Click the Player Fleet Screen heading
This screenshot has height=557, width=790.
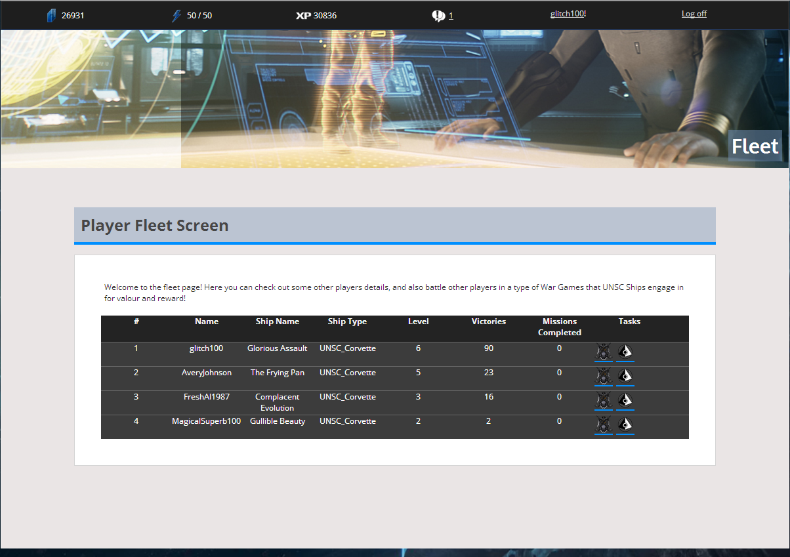click(x=155, y=225)
